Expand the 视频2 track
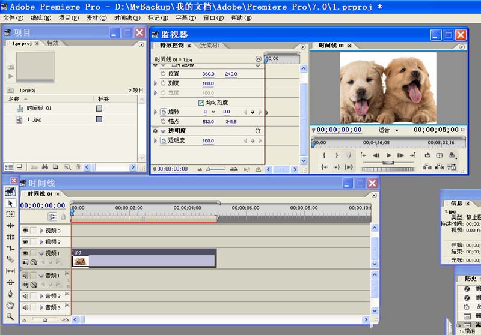The height and width of the screenshot is (335, 481). tap(41, 242)
